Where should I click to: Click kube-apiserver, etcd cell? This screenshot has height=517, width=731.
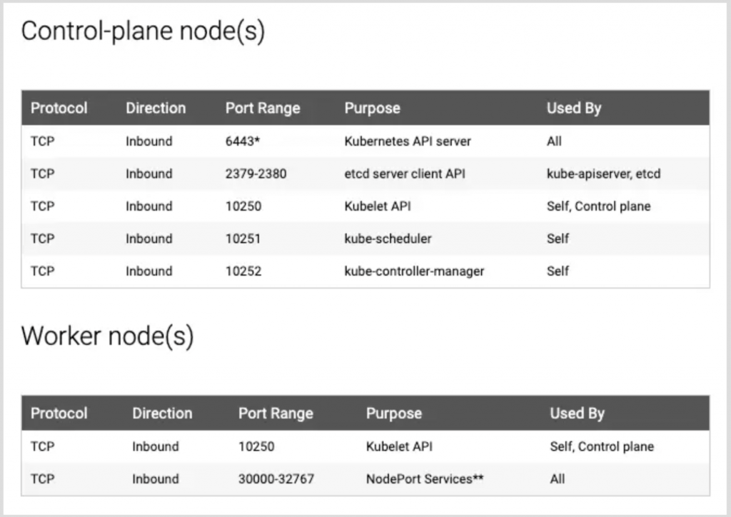(x=604, y=174)
